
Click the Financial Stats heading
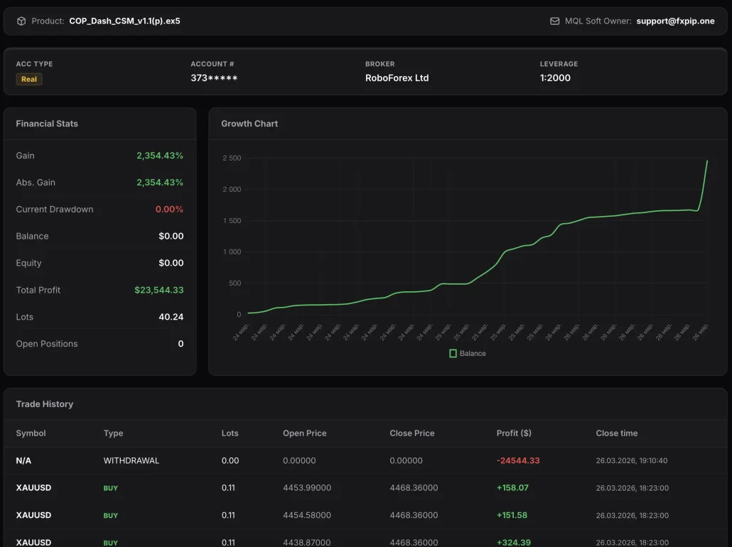click(47, 124)
